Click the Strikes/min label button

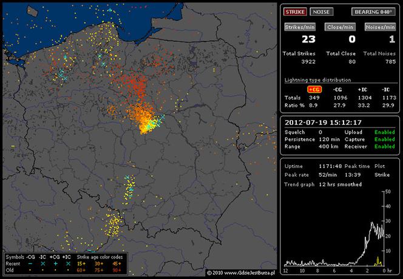pos(300,27)
